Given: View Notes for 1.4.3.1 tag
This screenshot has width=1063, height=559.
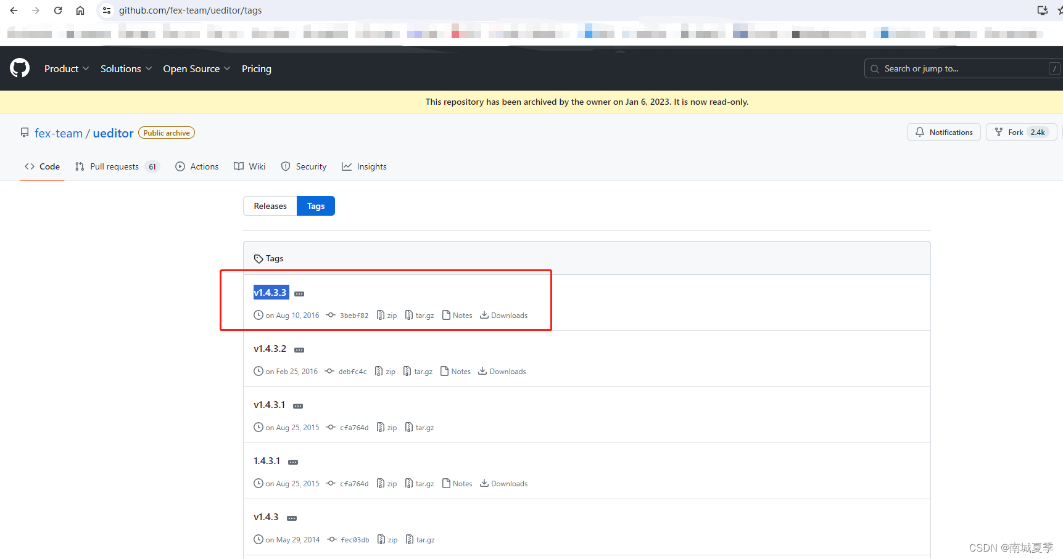Looking at the screenshot, I should 457,484.
